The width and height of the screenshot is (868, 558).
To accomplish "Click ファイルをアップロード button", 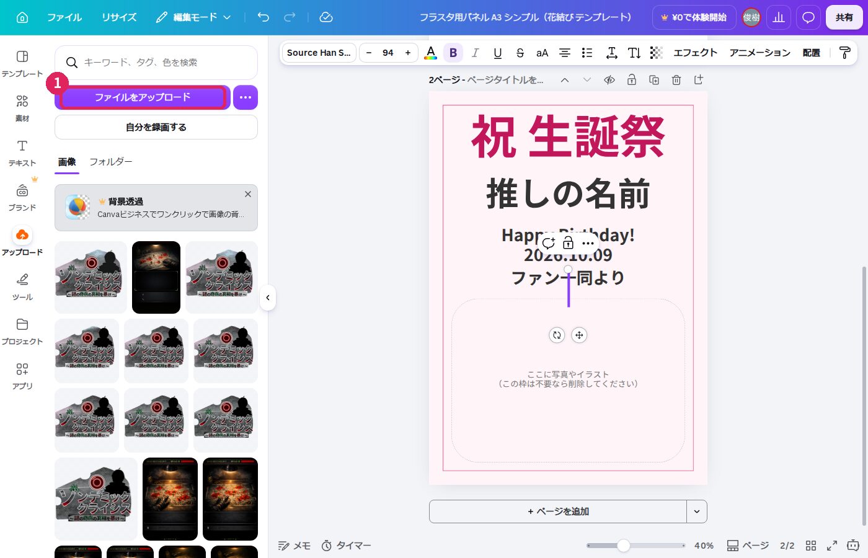I will click(143, 97).
